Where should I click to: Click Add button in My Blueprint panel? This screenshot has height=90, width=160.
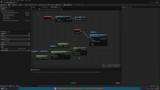tap(3, 33)
